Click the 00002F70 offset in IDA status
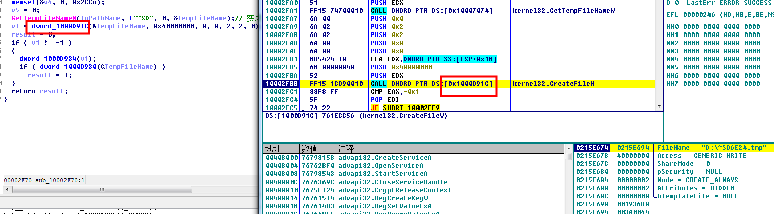The width and height of the screenshot is (774, 214). pos(18,180)
